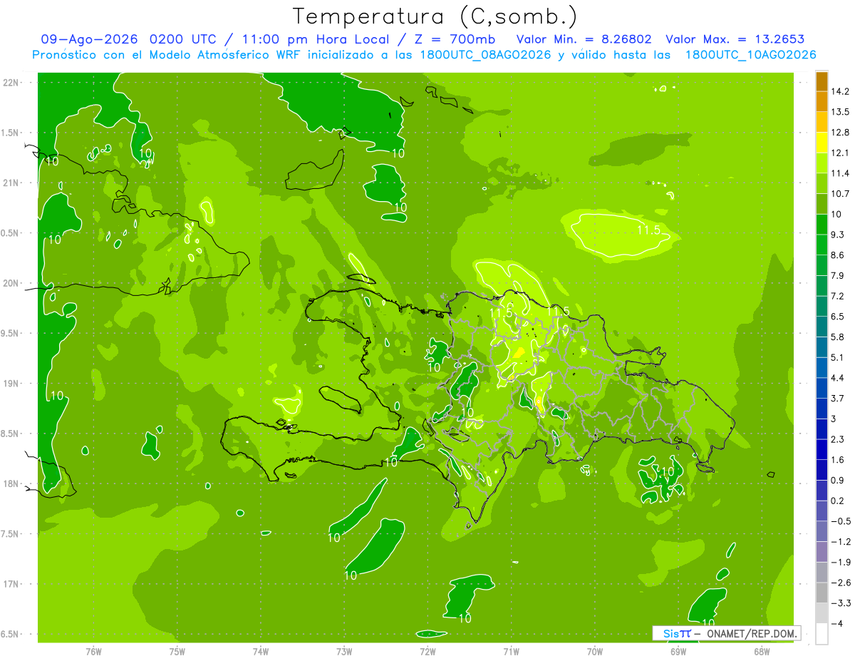Click the "-0.5" color scale label

(841, 521)
